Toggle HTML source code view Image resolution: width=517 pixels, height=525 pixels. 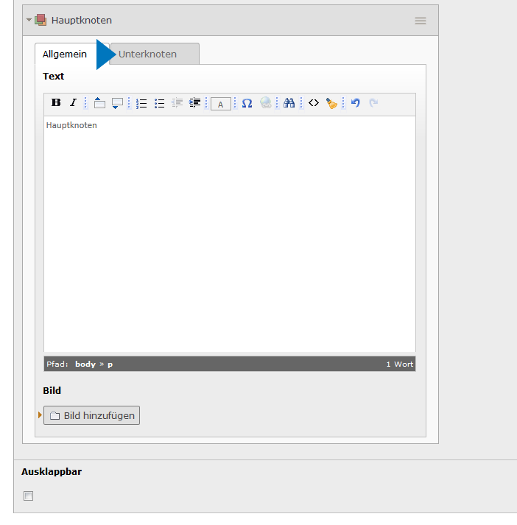(314, 103)
